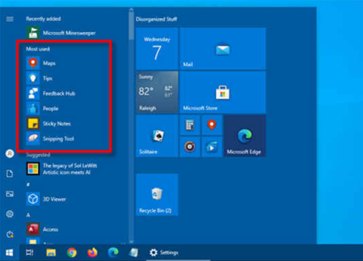Open Settings gear in Start sidebar
The width and height of the screenshot is (363, 261).
[x=10, y=214]
